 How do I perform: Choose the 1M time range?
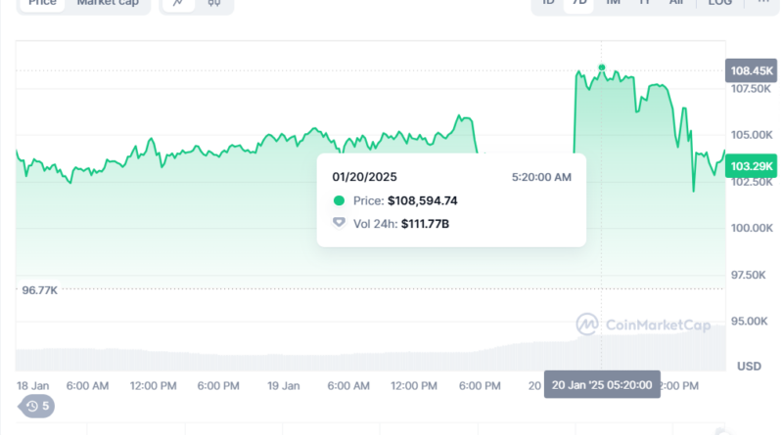[x=613, y=3]
